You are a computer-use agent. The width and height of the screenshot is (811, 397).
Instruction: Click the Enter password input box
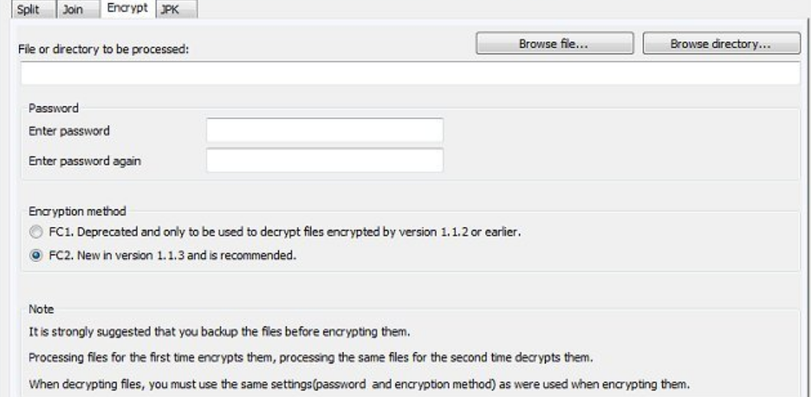325,130
